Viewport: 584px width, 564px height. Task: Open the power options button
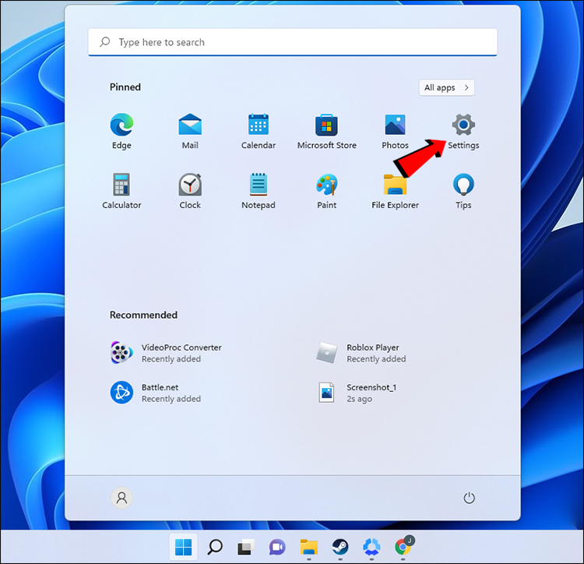click(469, 498)
